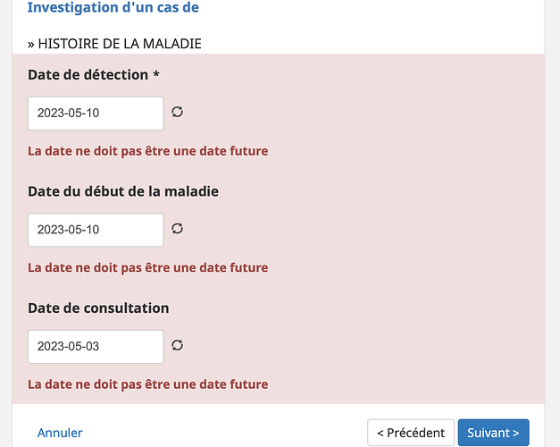Screen dimensions: 560x447
Task: Click the Date de consultation label
Action: coord(98,308)
